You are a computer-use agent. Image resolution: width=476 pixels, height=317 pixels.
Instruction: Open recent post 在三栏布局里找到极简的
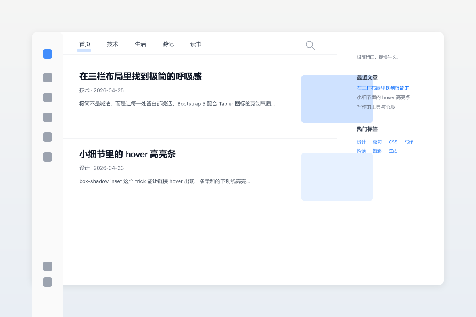(x=383, y=88)
